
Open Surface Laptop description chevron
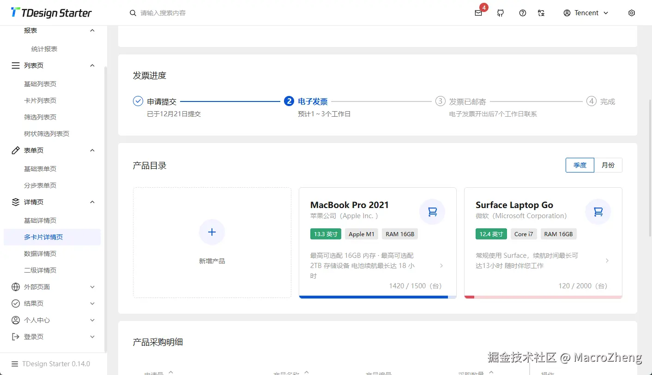pos(607,261)
